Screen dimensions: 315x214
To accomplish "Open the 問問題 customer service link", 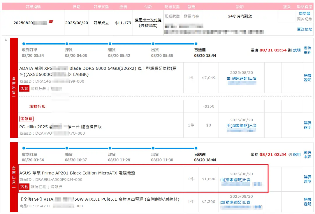I will (x=305, y=14).
